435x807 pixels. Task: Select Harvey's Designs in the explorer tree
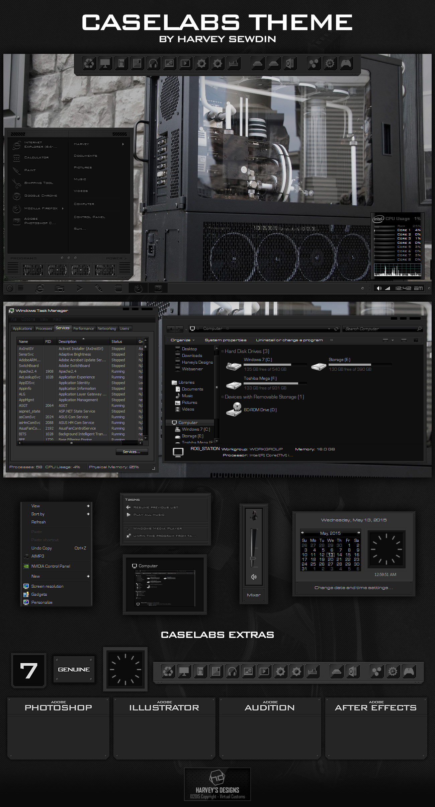coord(197,362)
